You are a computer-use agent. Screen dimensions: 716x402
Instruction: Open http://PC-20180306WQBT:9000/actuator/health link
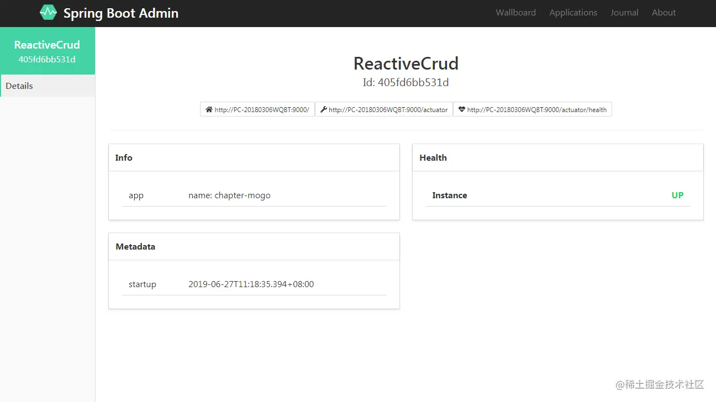coord(533,109)
